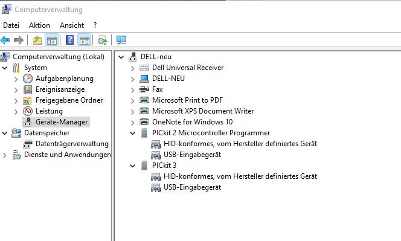Open the Help question mark toolbar icon

point(70,40)
